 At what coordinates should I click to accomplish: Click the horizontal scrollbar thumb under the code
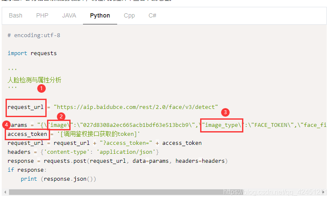pyautogui.click(x=127, y=192)
